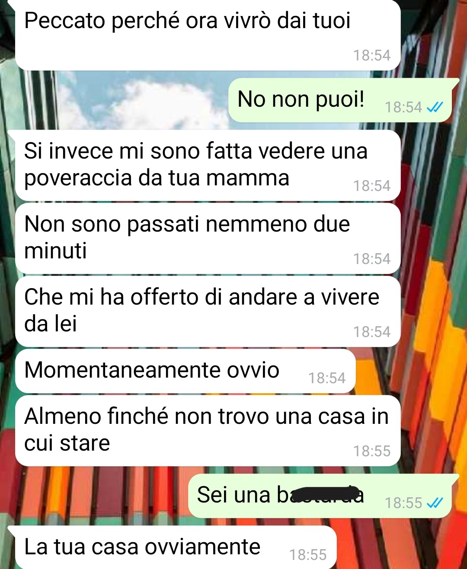
Task: Tap the 18:54 timestamp on the 'Peccato perché' message
Action: [372, 55]
